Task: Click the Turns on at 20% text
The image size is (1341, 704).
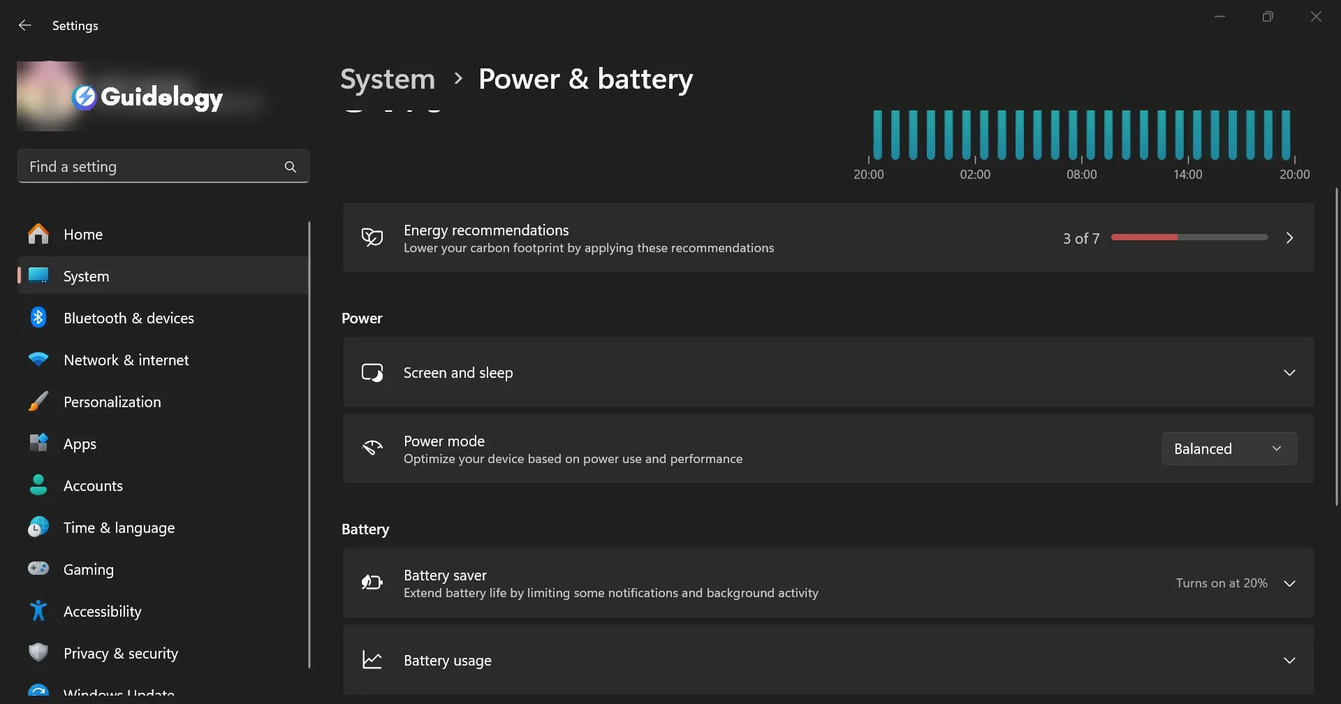Action: pos(1222,582)
